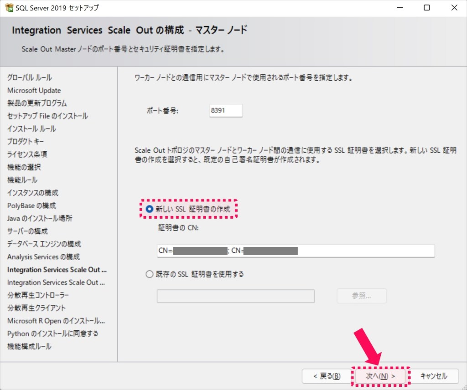Select Python のインストールに同意する step
This screenshot has width=467, height=390.
[x=53, y=334]
